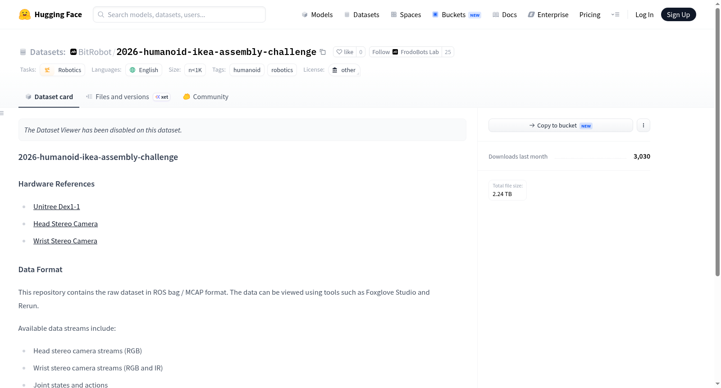Open the Unitree Dex1-1 link
Image resolution: width=721 pixels, height=388 pixels.
coord(57,206)
